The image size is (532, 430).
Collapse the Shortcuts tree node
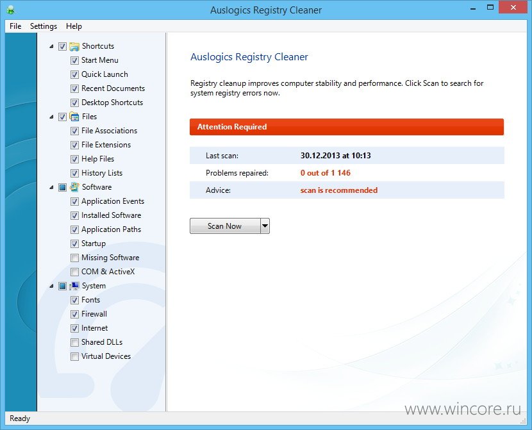(51, 46)
